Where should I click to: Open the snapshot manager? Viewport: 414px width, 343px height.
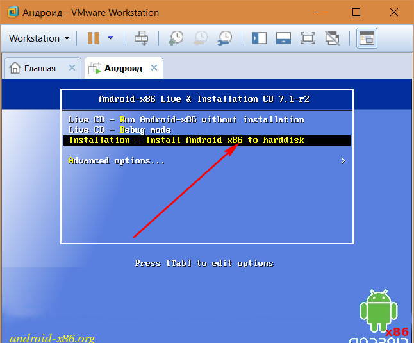pyautogui.click(x=225, y=38)
